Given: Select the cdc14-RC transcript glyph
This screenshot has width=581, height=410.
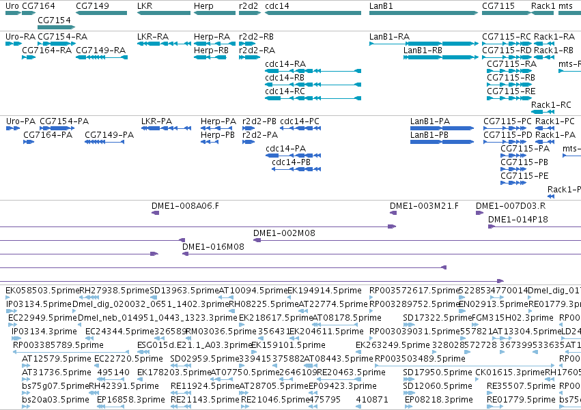Looking at the screenshot, I should tap(313, 98).
